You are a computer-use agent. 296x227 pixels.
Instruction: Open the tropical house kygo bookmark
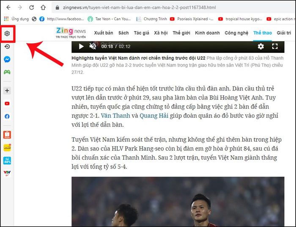click(240, 19)
